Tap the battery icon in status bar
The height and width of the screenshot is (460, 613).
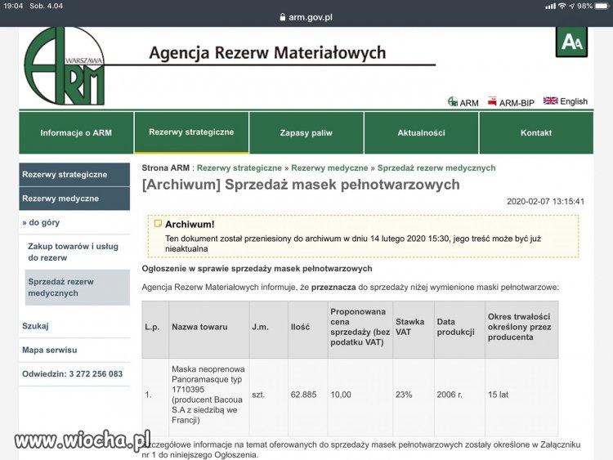(x=602, y=6)
